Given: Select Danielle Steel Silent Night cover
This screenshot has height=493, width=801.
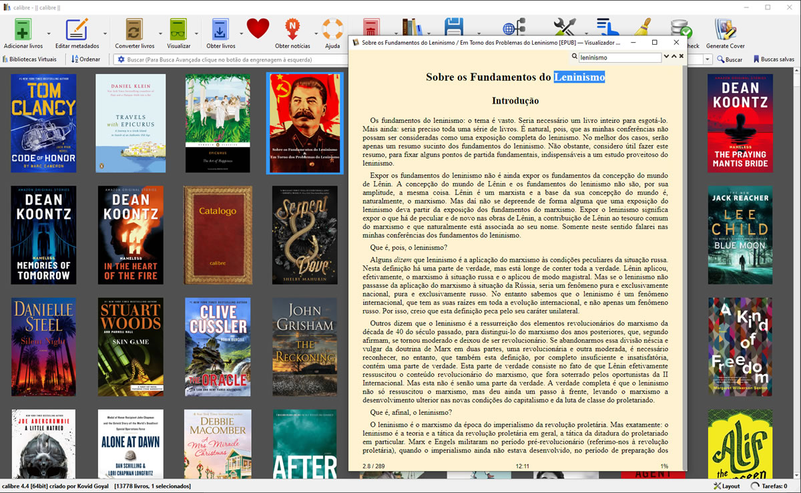Looking at the screenshot, I should (x=43, y=347).
